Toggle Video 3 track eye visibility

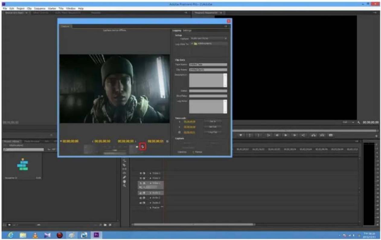(x=140, y=173)
